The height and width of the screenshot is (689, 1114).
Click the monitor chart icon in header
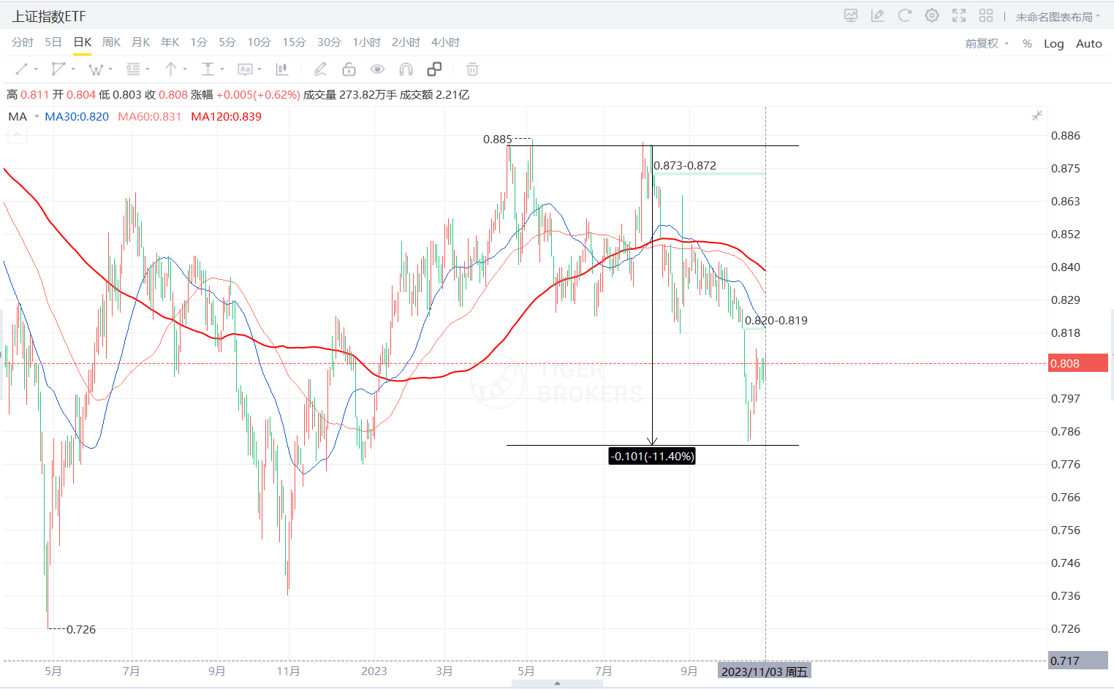coord(851,15)
